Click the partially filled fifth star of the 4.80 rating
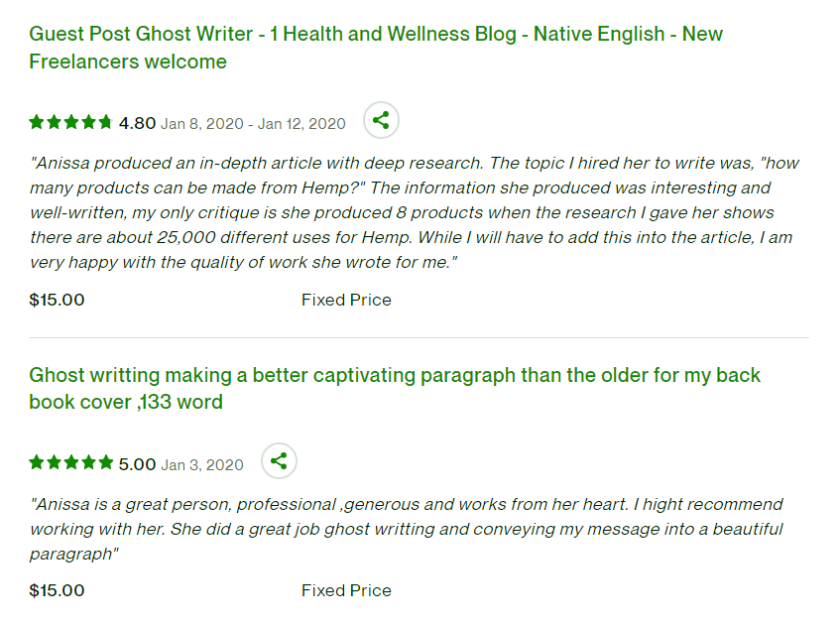The width and height of the screenshot is (840, 627). tap(105, 123)
